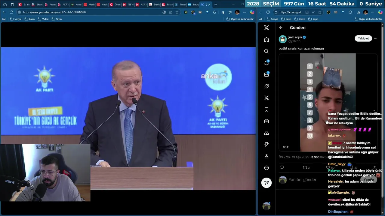
Task: Open Copilot icon in right browser
Action: [380, 12]
